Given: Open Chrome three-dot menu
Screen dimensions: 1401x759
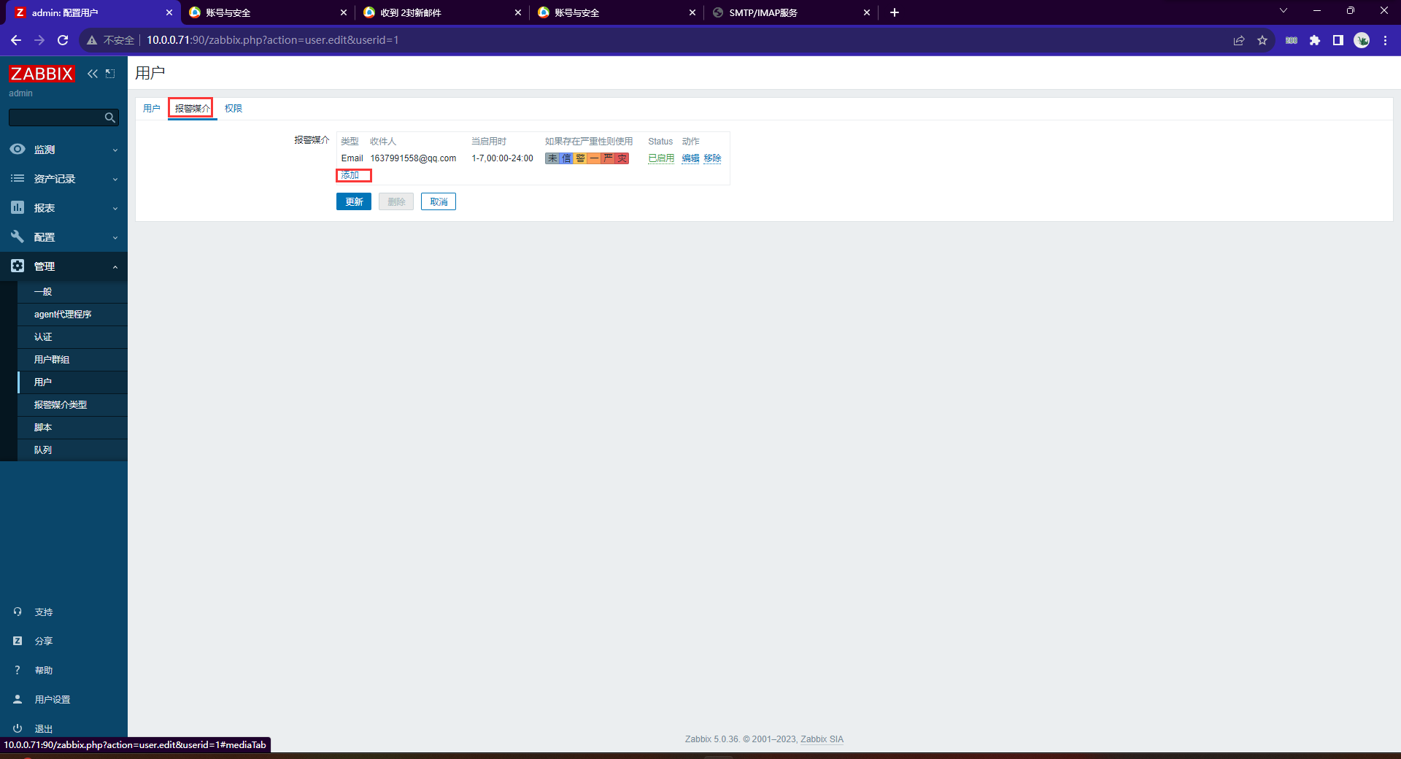Looking at the screenshot, I should [1385, 40].
